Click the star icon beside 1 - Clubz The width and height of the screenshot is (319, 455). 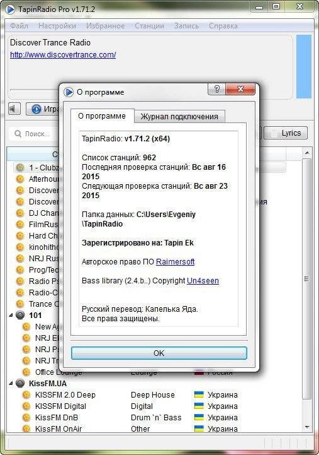(20, 168)
